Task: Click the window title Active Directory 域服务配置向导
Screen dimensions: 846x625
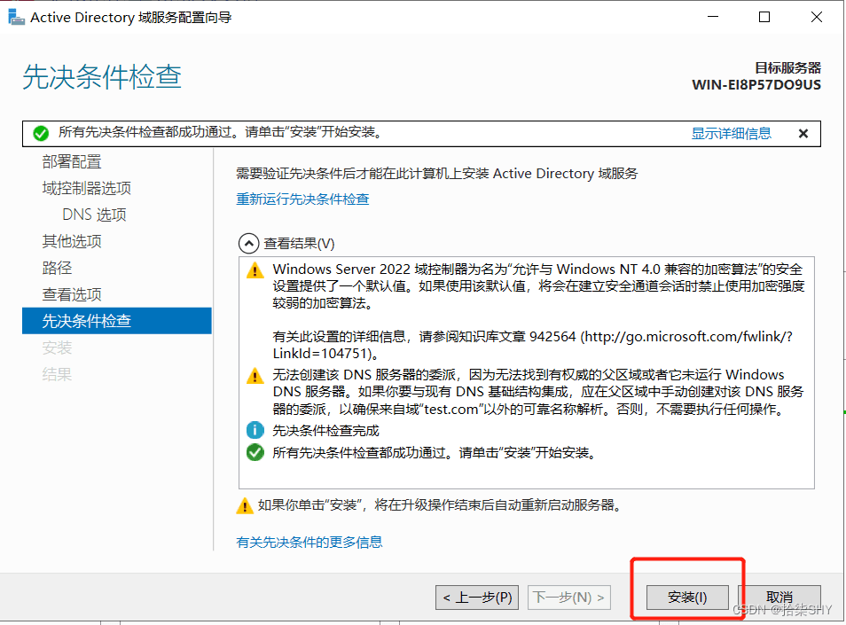Action: pyautogui.click(x=131, y=17)
